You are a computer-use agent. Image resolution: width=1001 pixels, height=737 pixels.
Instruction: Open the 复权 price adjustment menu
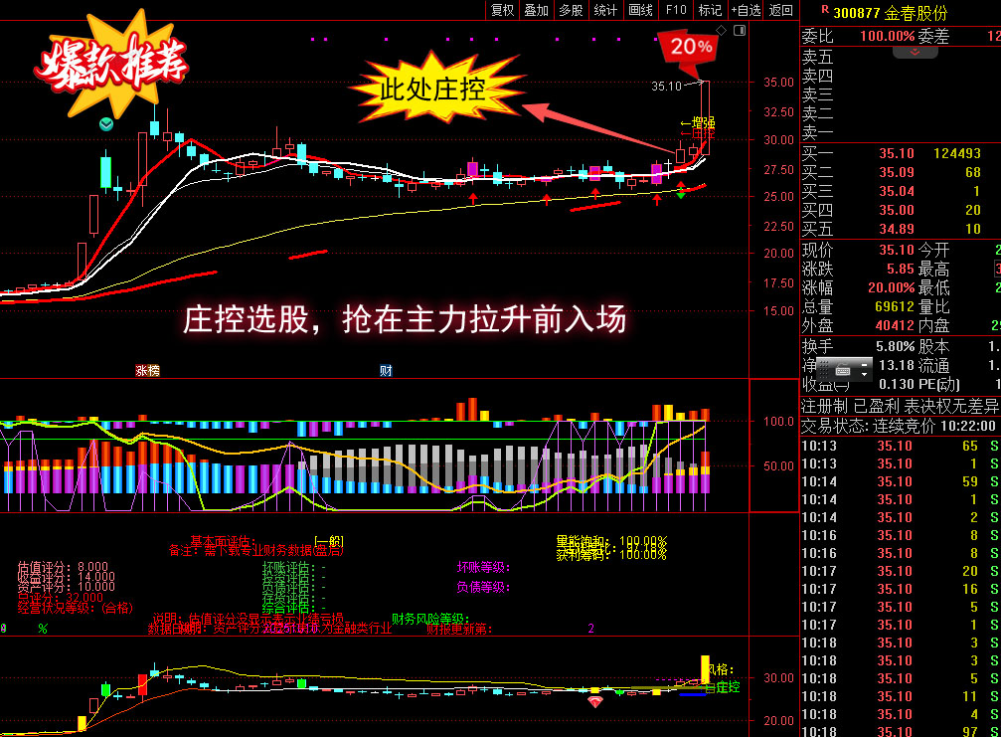click(x=503, y=10)
